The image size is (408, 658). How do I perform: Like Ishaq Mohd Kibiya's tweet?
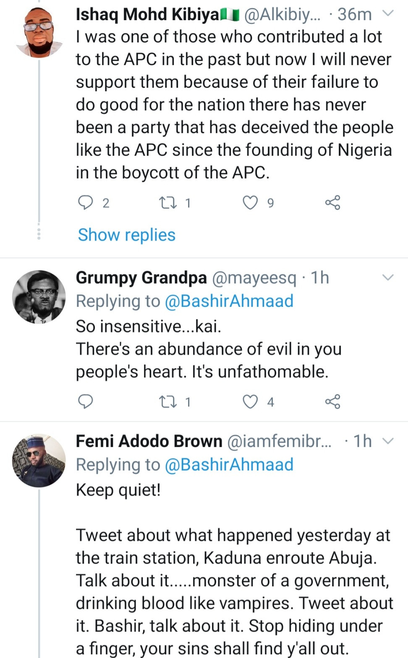click(250, 203)
